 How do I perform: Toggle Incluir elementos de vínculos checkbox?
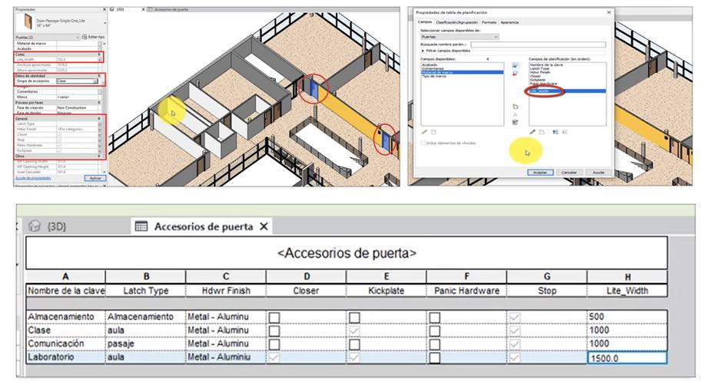point(423,143)
